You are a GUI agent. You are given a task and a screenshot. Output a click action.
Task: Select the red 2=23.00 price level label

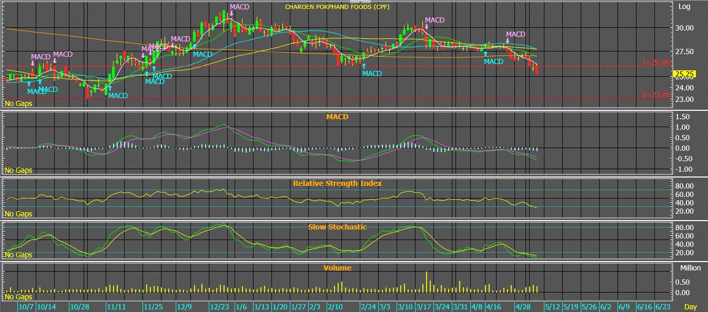[x=656, y=95]
